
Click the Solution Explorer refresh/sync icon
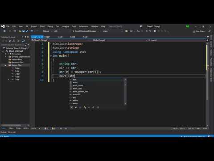click(23, 41)
